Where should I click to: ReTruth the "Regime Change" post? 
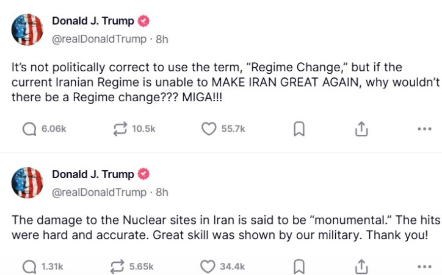pyautogui.click(x=120, y=129)
